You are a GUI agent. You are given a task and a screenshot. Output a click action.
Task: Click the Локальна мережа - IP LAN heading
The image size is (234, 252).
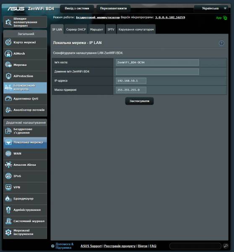point(77,43)
